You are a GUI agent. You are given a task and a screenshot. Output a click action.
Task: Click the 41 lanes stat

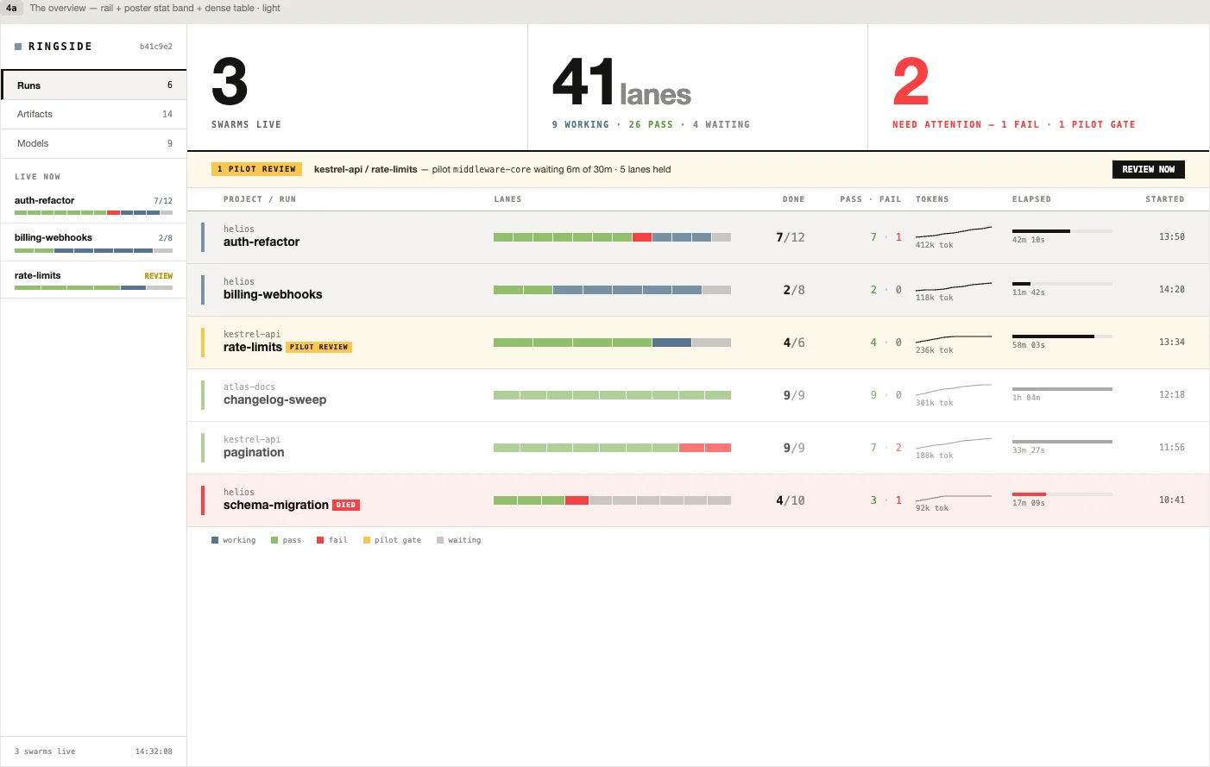click(697, 88)
